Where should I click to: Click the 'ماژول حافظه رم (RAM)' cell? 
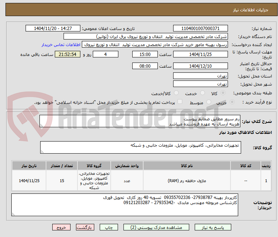pyautogui.click(x=187, y=181)
